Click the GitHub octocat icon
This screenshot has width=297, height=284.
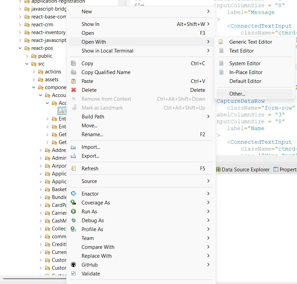[x=73, y=265]
